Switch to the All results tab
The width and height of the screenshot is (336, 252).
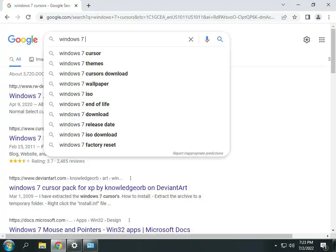(15, 59)
